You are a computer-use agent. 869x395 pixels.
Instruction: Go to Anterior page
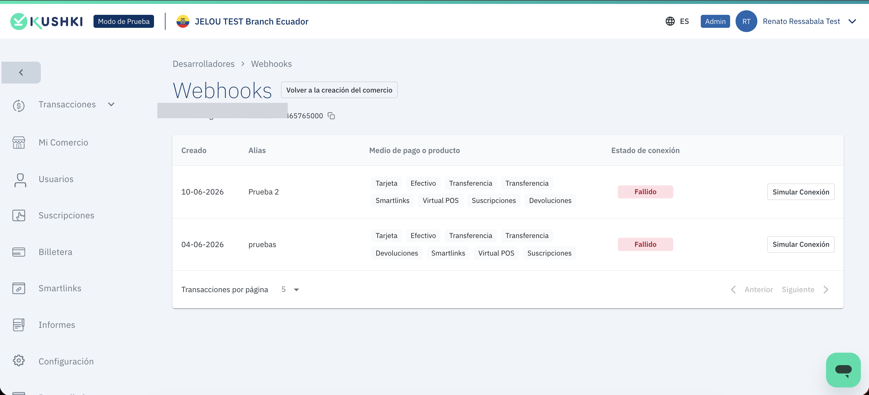tap(752, 289)
